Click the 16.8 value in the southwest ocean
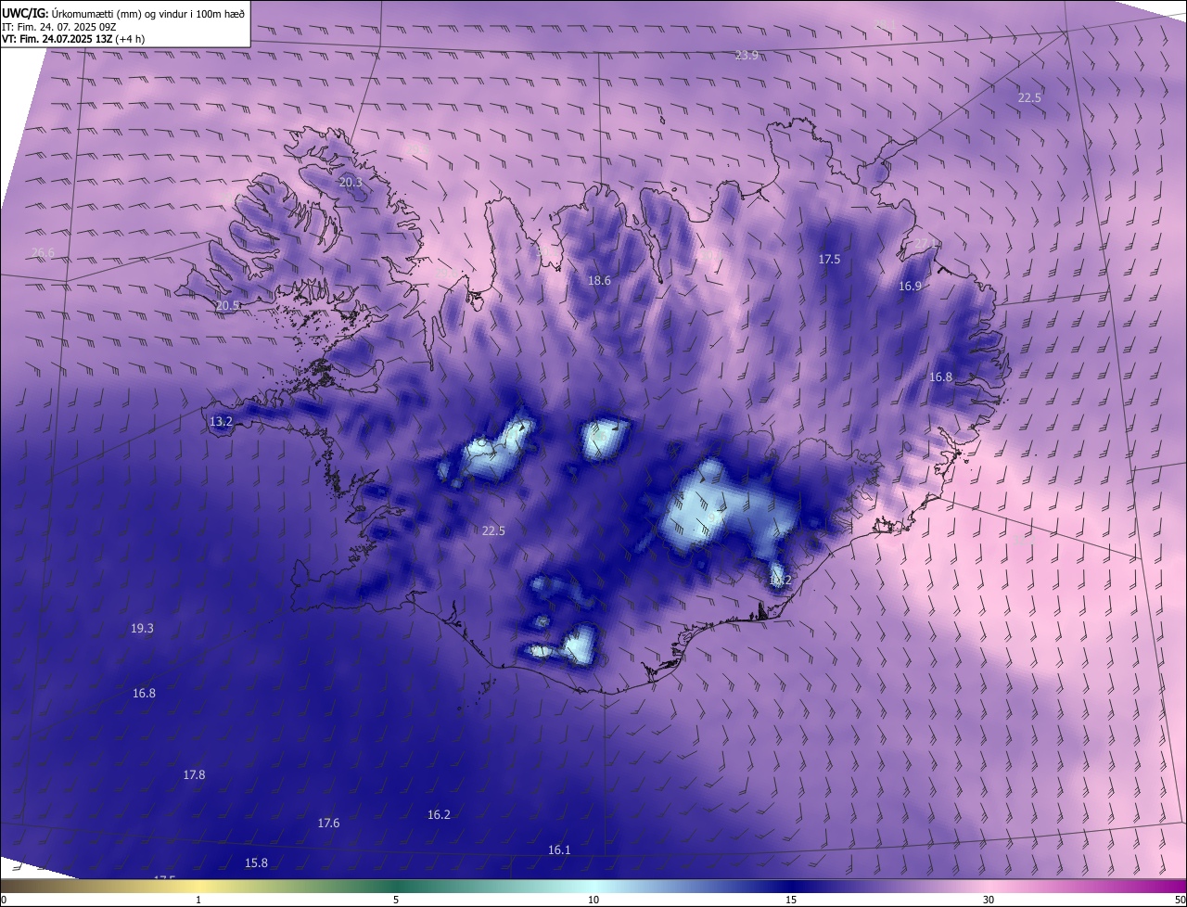This screenshot has height=907, width=1187. [x=144, y=694]
